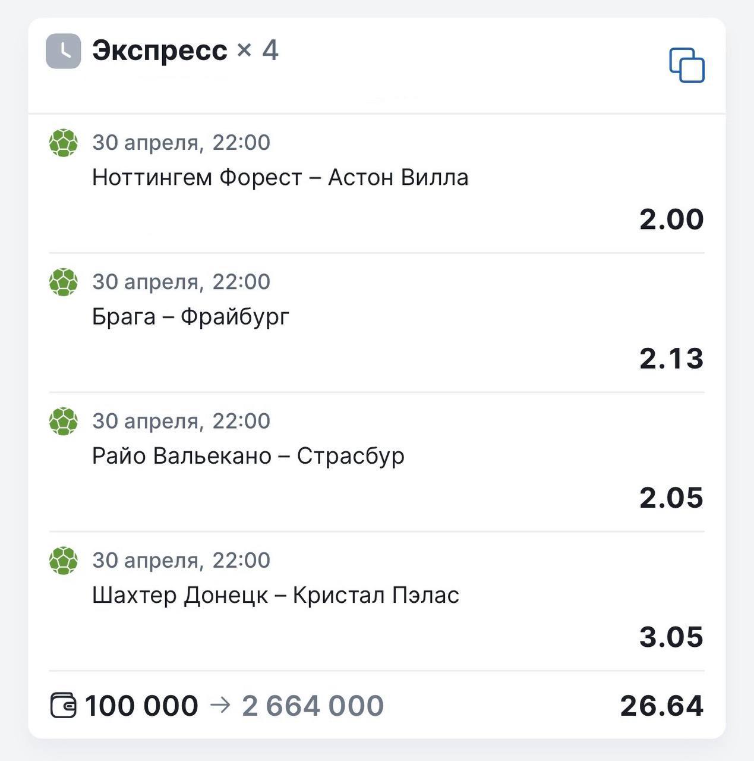
Task: Click the clock pending status icon
Action: coord(63,51)
